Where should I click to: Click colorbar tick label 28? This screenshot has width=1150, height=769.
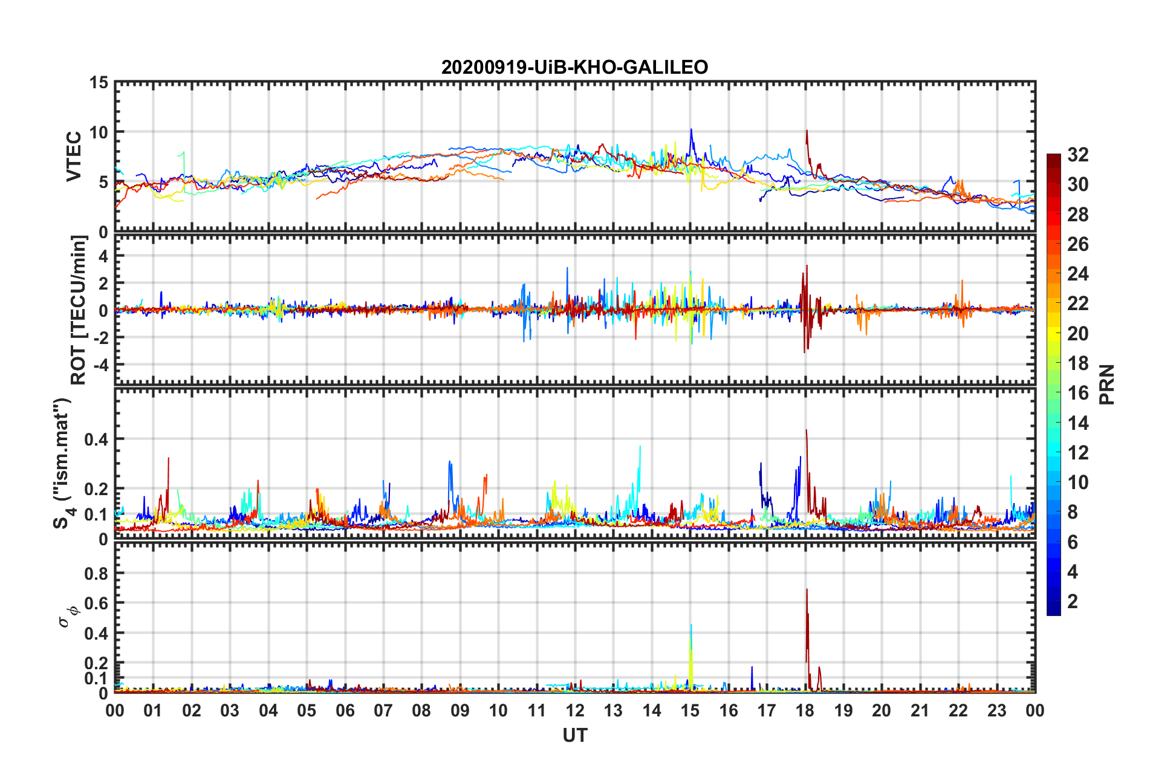coord(1078,215)
